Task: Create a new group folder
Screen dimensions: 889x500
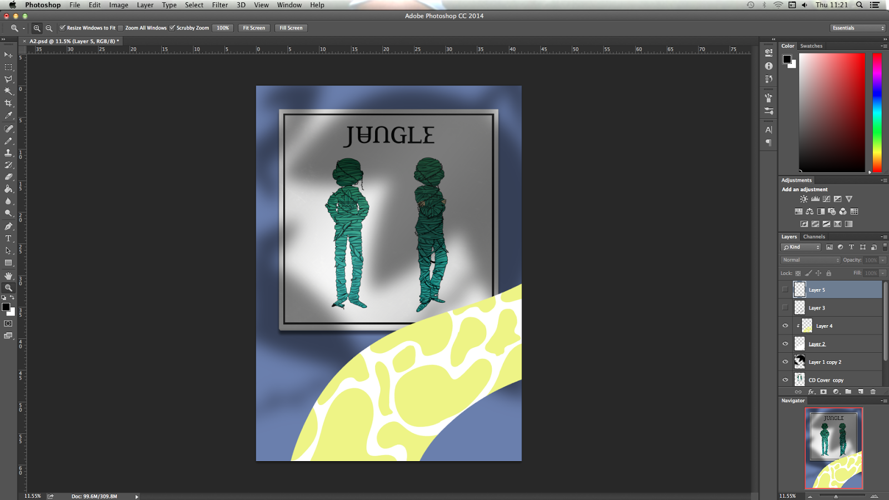Action: [848, 392]
